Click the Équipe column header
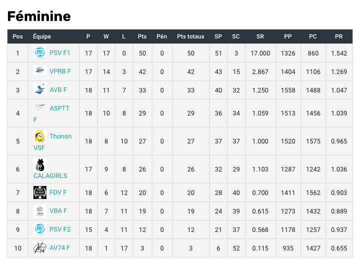This screenshot has width=361, height=271. pyautogui.click(x=42, y=36)
